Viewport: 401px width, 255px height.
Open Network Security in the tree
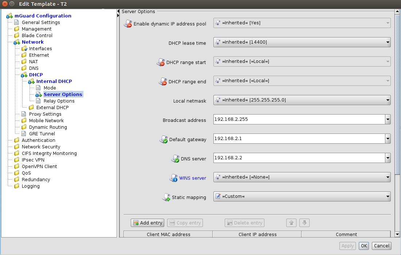click(x=41, y=147)
